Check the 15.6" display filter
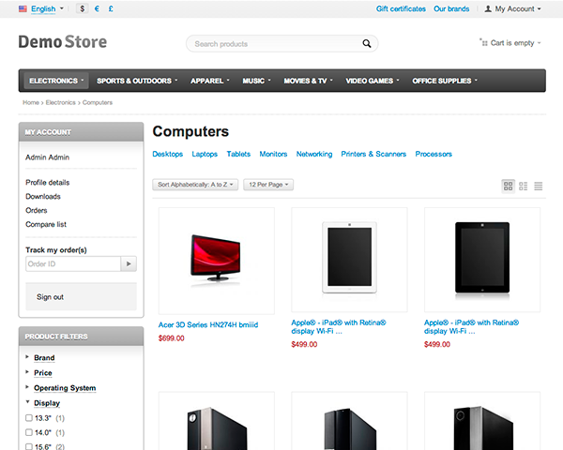This screenshot has width=563, height=450. (29, 446)
